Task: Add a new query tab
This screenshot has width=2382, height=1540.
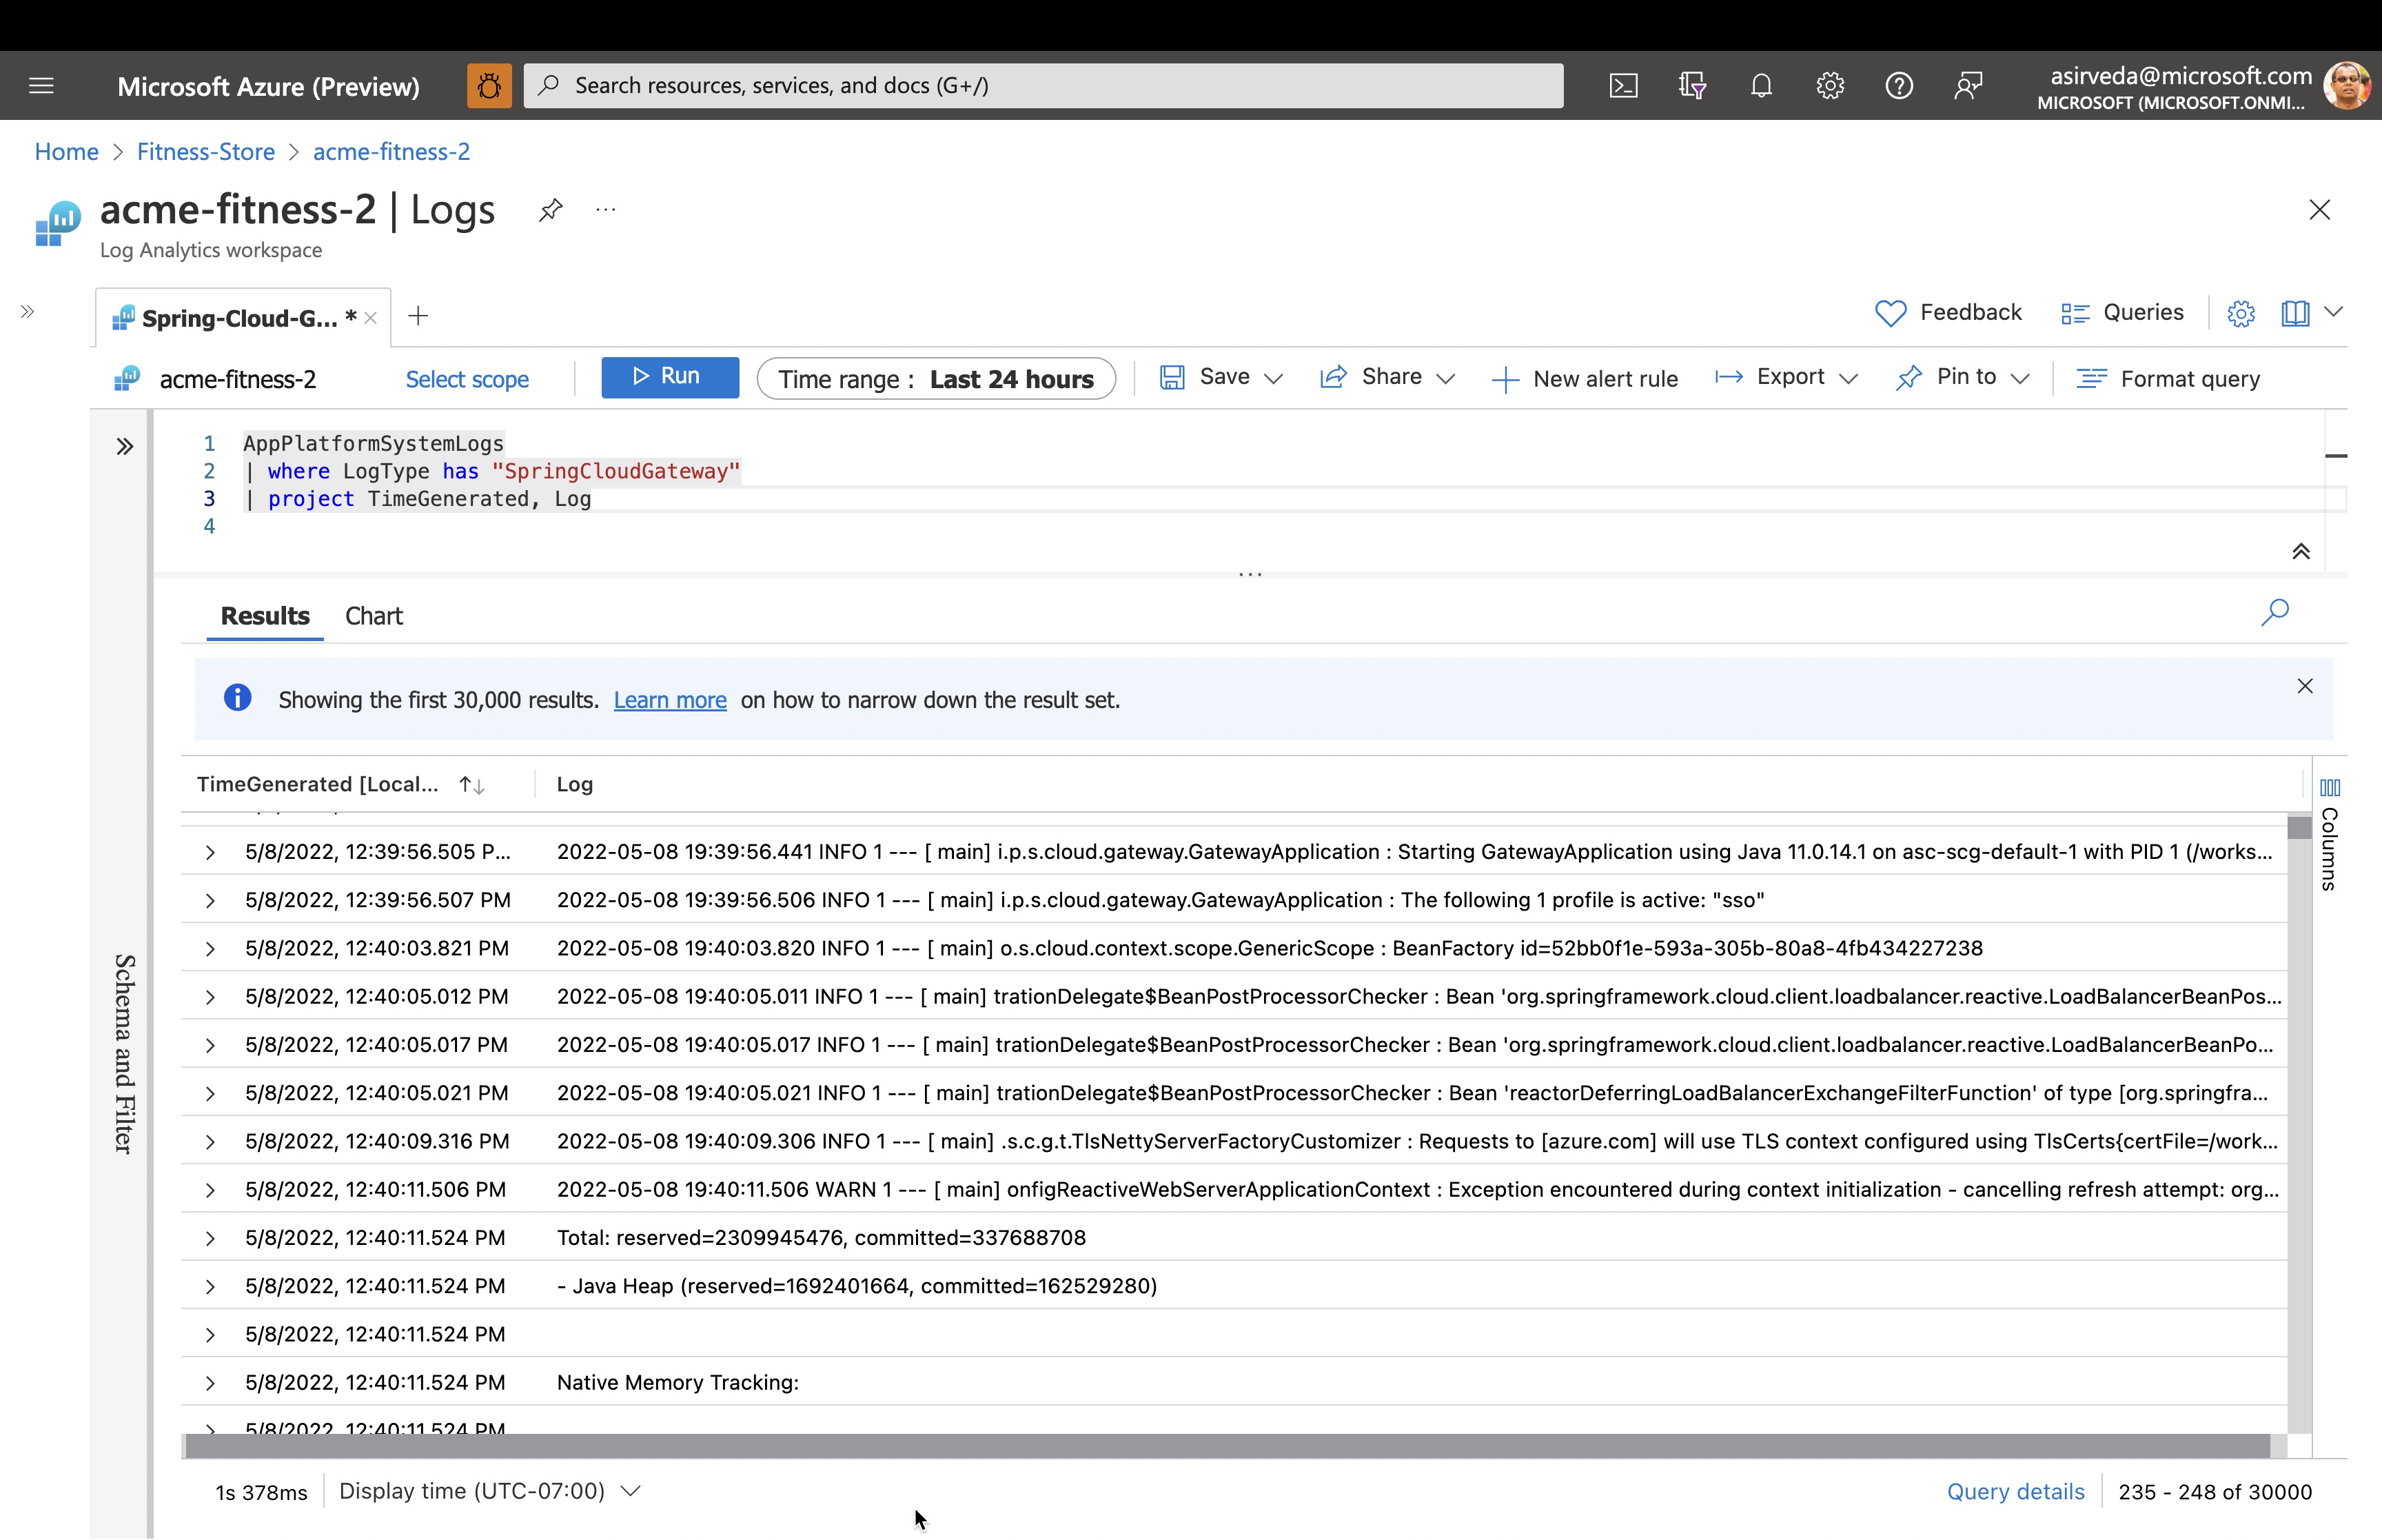Action: 418,316
